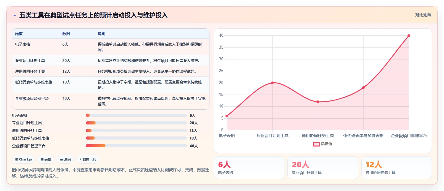The height and width of the screenshot is (191, 444).
Task: Click the 专业项目计划工具 x-axis label on chart
Action: tap(272, 136)
